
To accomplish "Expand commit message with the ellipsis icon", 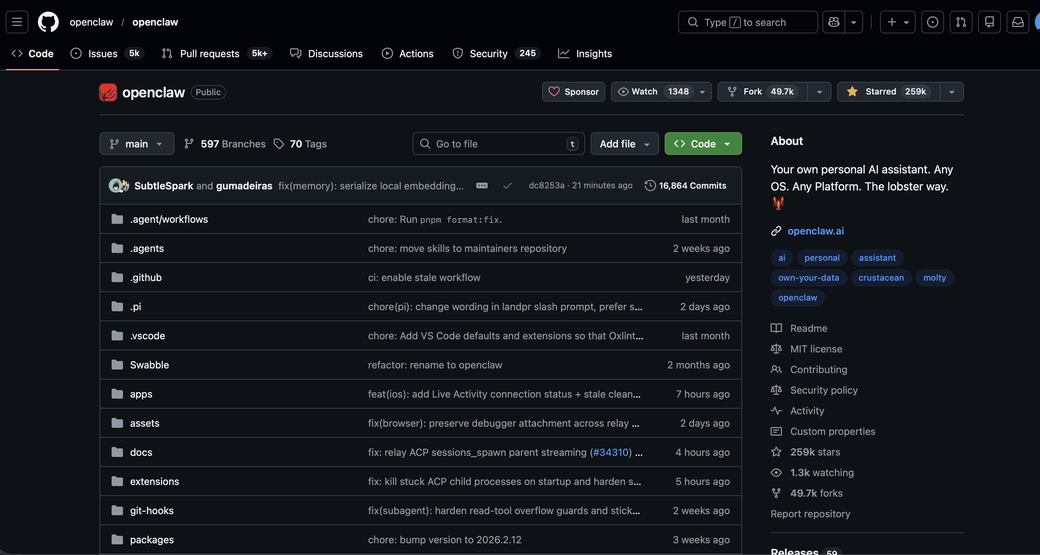I will tap(482, 186).
